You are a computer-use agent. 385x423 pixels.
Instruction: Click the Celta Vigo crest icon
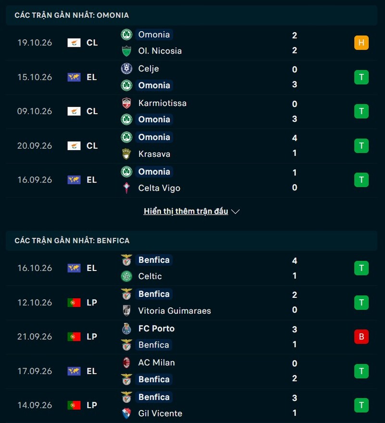tap(126, 188)
